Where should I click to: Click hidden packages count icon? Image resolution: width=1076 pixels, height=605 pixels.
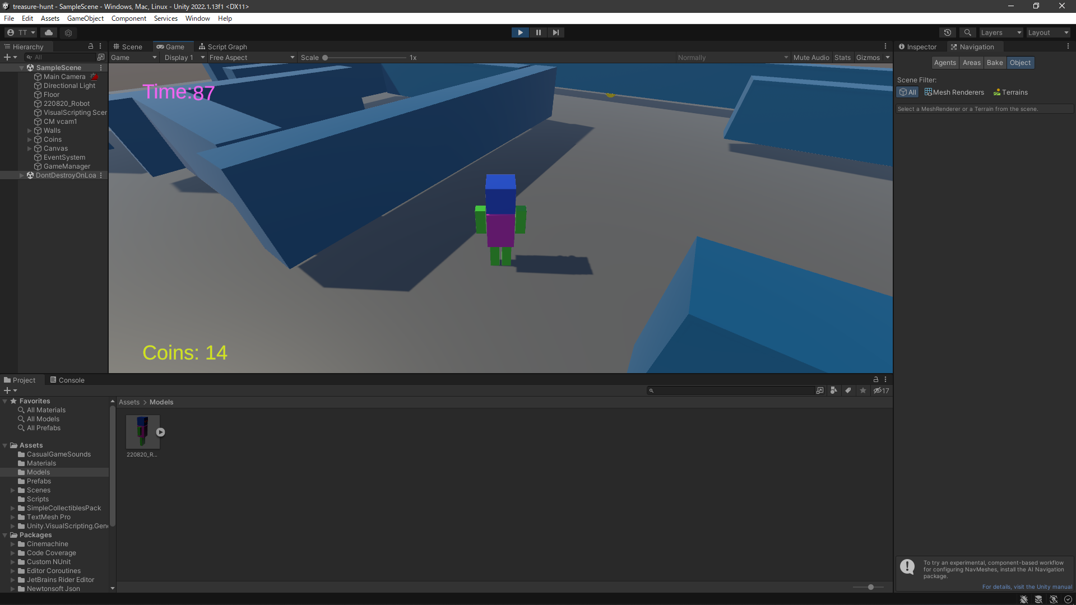[x=881, y=390]
